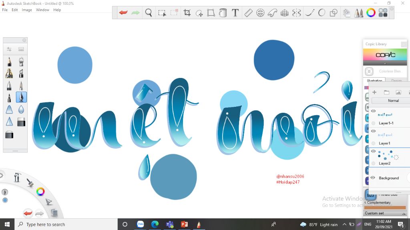Toggle the Symmetry tool
410x230 pixels.
point(297,12)
